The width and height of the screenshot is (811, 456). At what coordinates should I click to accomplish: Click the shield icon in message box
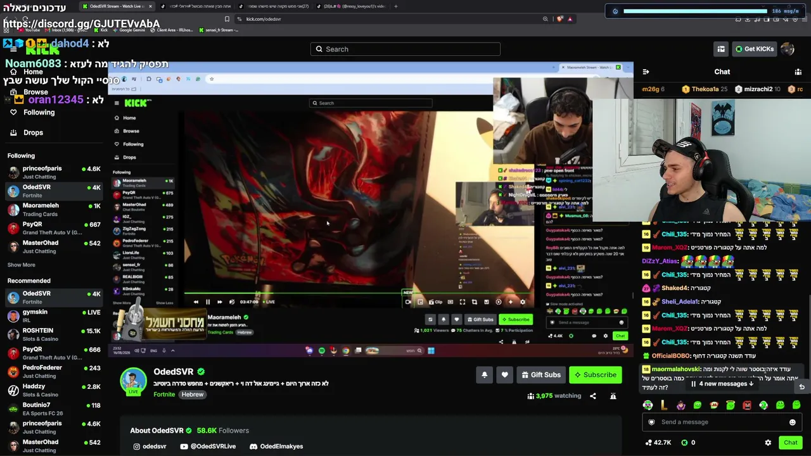pyautogui.click(x=651, y=422)
